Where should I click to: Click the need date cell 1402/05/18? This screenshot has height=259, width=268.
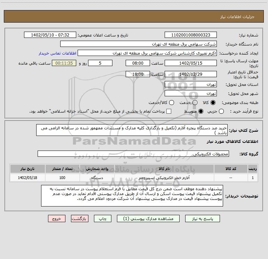pyautogui.click(x=27, y=178)
